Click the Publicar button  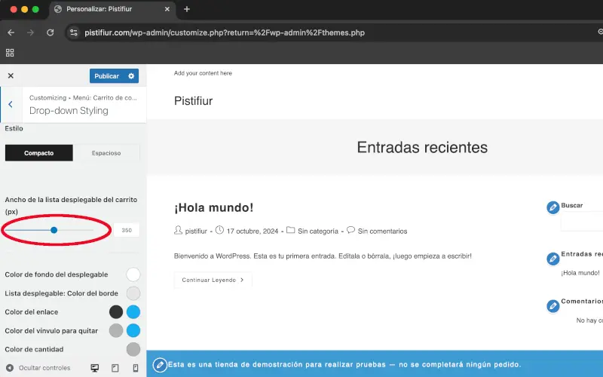click(106, 76)
